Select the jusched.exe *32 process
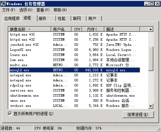 pyautogui.click(x=75, y=45)
